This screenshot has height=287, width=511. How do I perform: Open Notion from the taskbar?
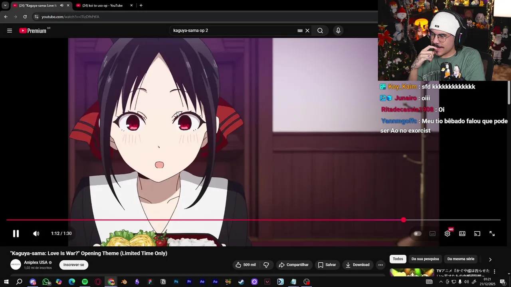tap(163, 282)
